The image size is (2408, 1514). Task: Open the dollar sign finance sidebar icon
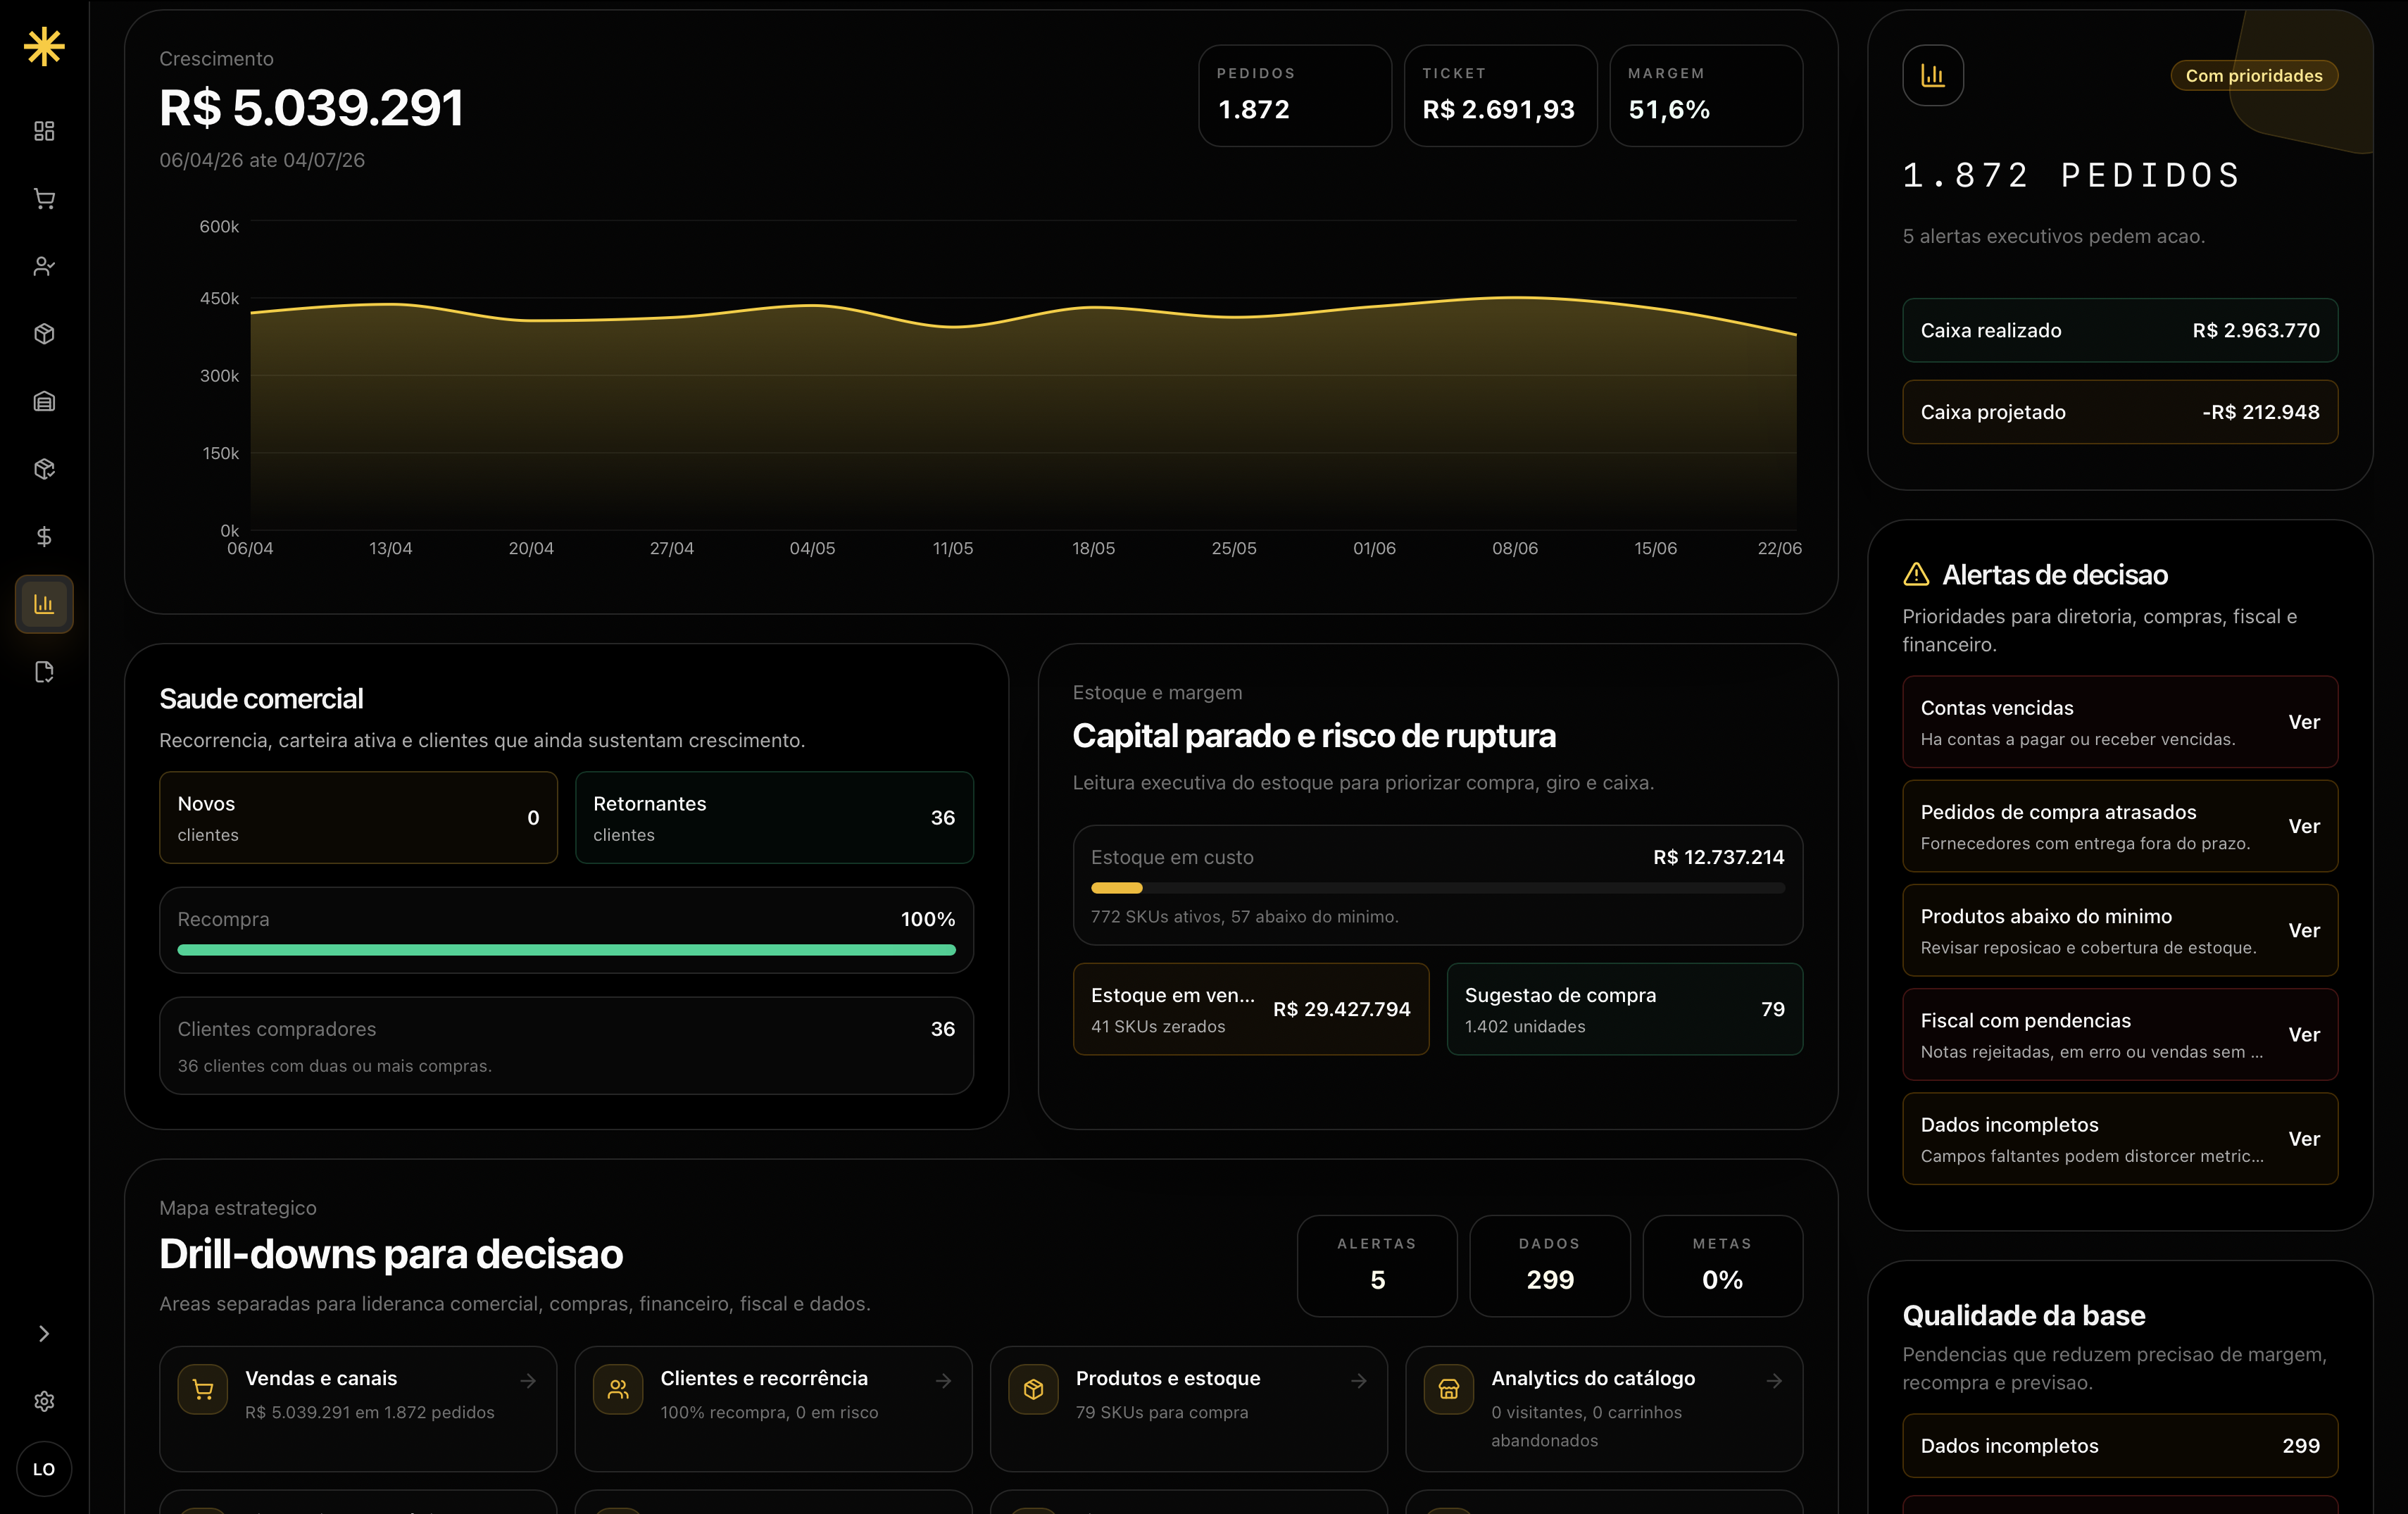pos(44,536)
